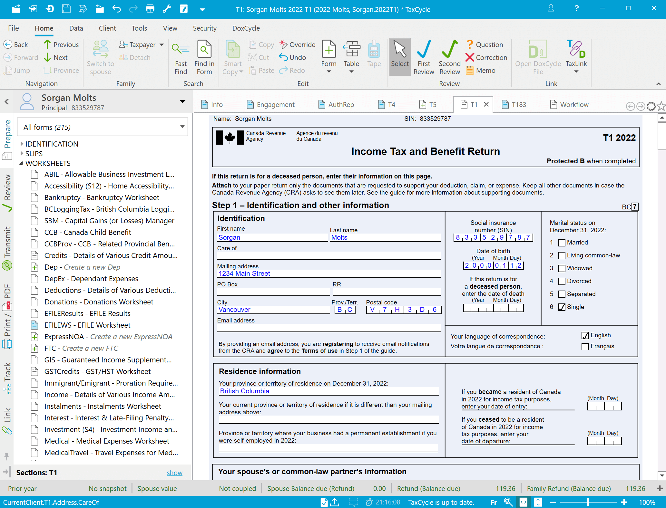
Task: Uncheck the Single marital status box
Action: [x=562, y=307]
